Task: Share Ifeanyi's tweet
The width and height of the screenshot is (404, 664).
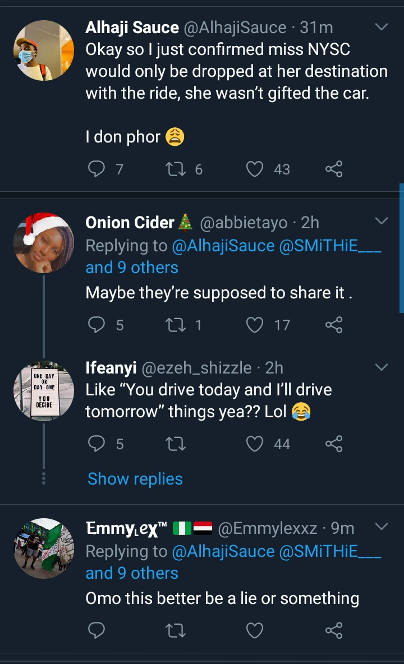Action: coord(334,444)
